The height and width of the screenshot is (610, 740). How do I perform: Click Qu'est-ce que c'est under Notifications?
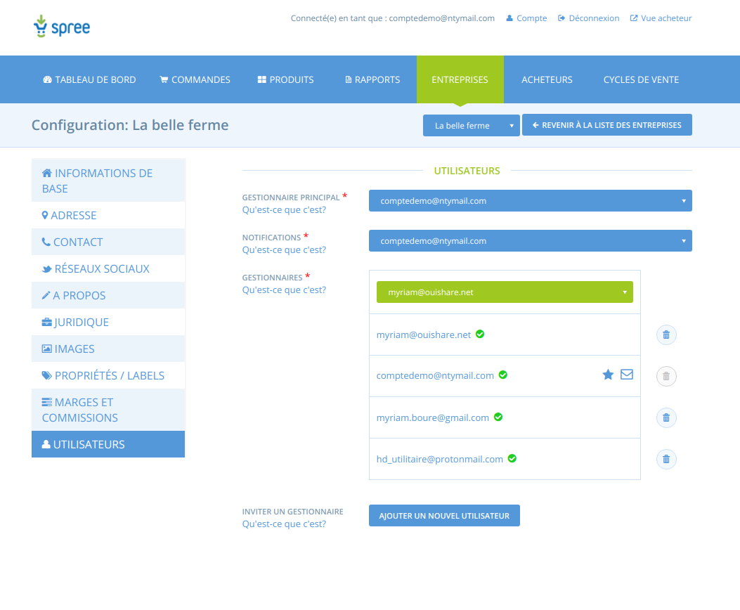[284, 250]
